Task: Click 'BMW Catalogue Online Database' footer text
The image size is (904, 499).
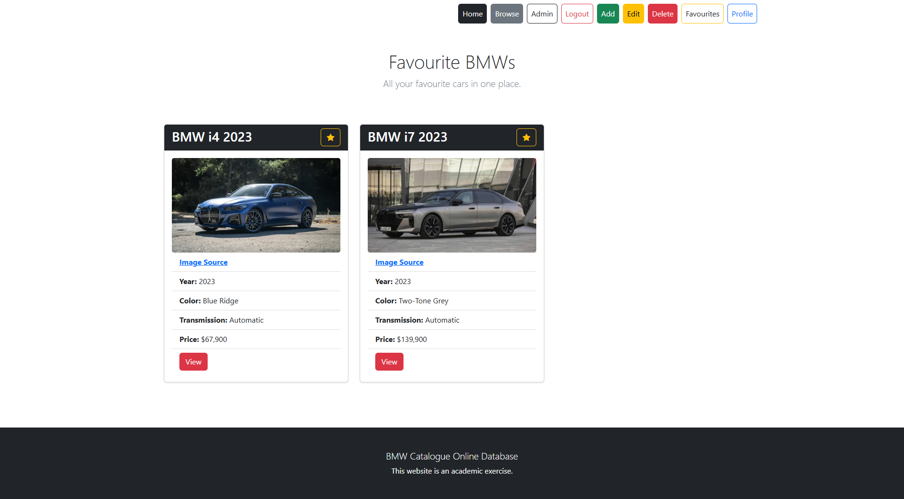Action: 452,456
